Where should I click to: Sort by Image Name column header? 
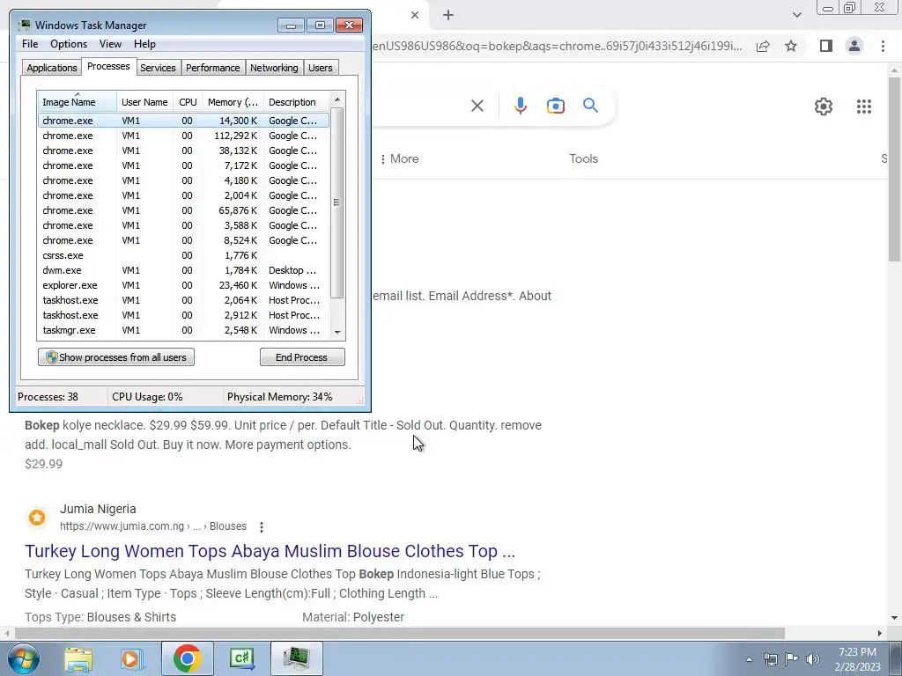tap(77, 102)
